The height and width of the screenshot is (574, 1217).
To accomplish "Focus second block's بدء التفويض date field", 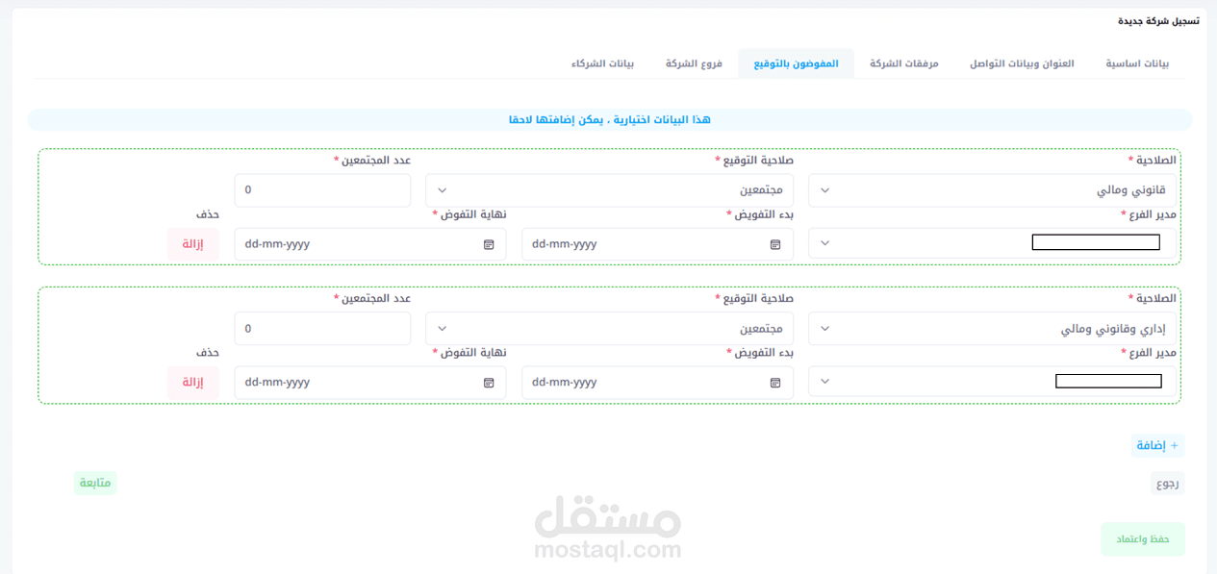I will point(657,383).
